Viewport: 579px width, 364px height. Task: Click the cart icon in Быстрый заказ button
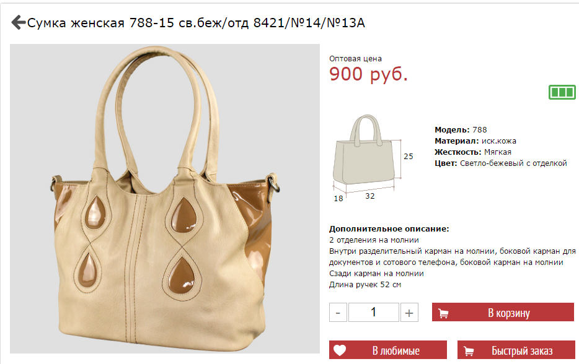click(469, 351)
